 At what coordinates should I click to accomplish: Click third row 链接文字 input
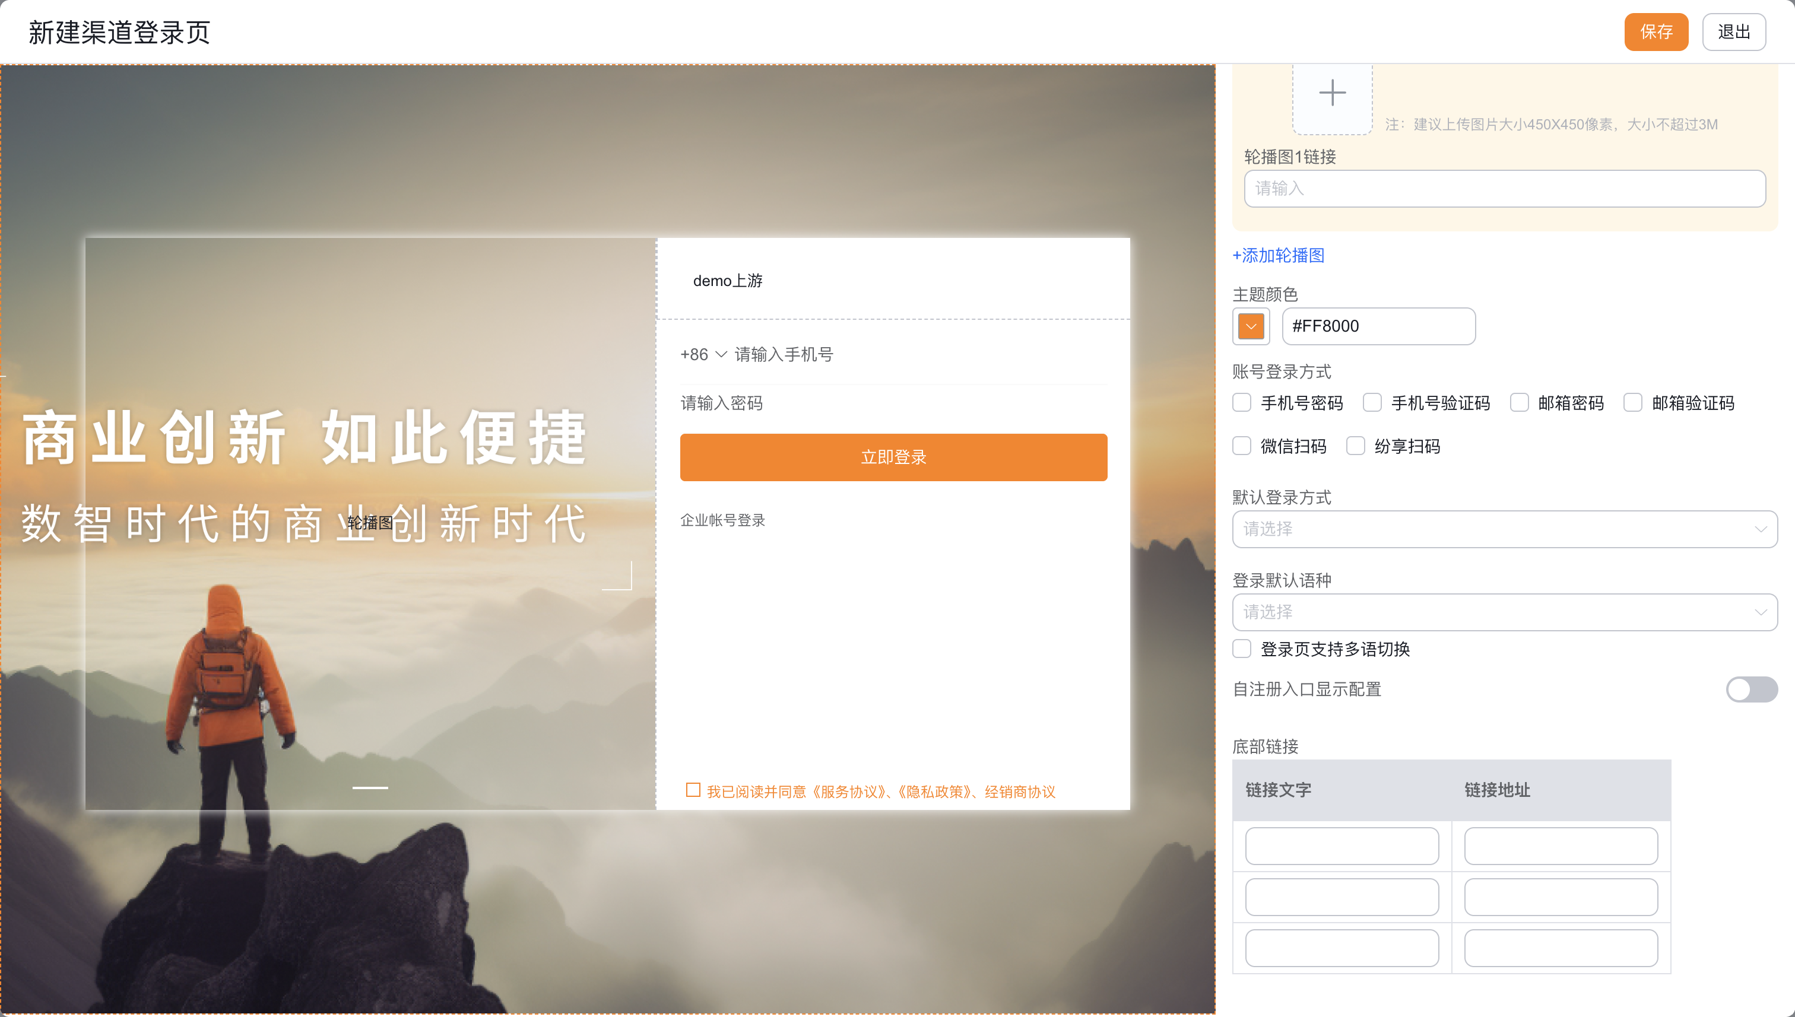(x=1342, y=948)
